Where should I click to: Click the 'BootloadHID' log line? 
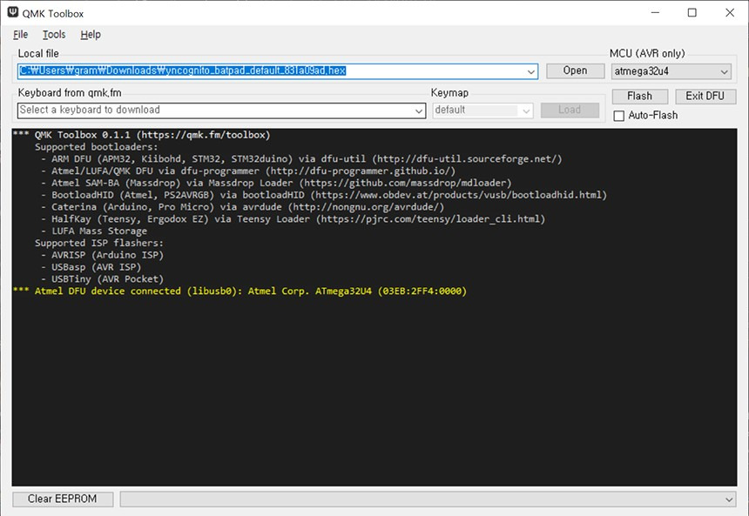(324, 195)
